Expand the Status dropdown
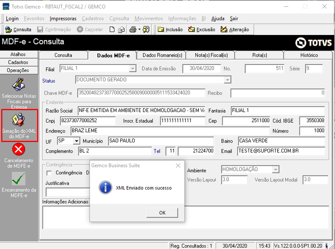The height and width of the screenshot is (249, 335). pyautogui.click(x=228, y=80)
